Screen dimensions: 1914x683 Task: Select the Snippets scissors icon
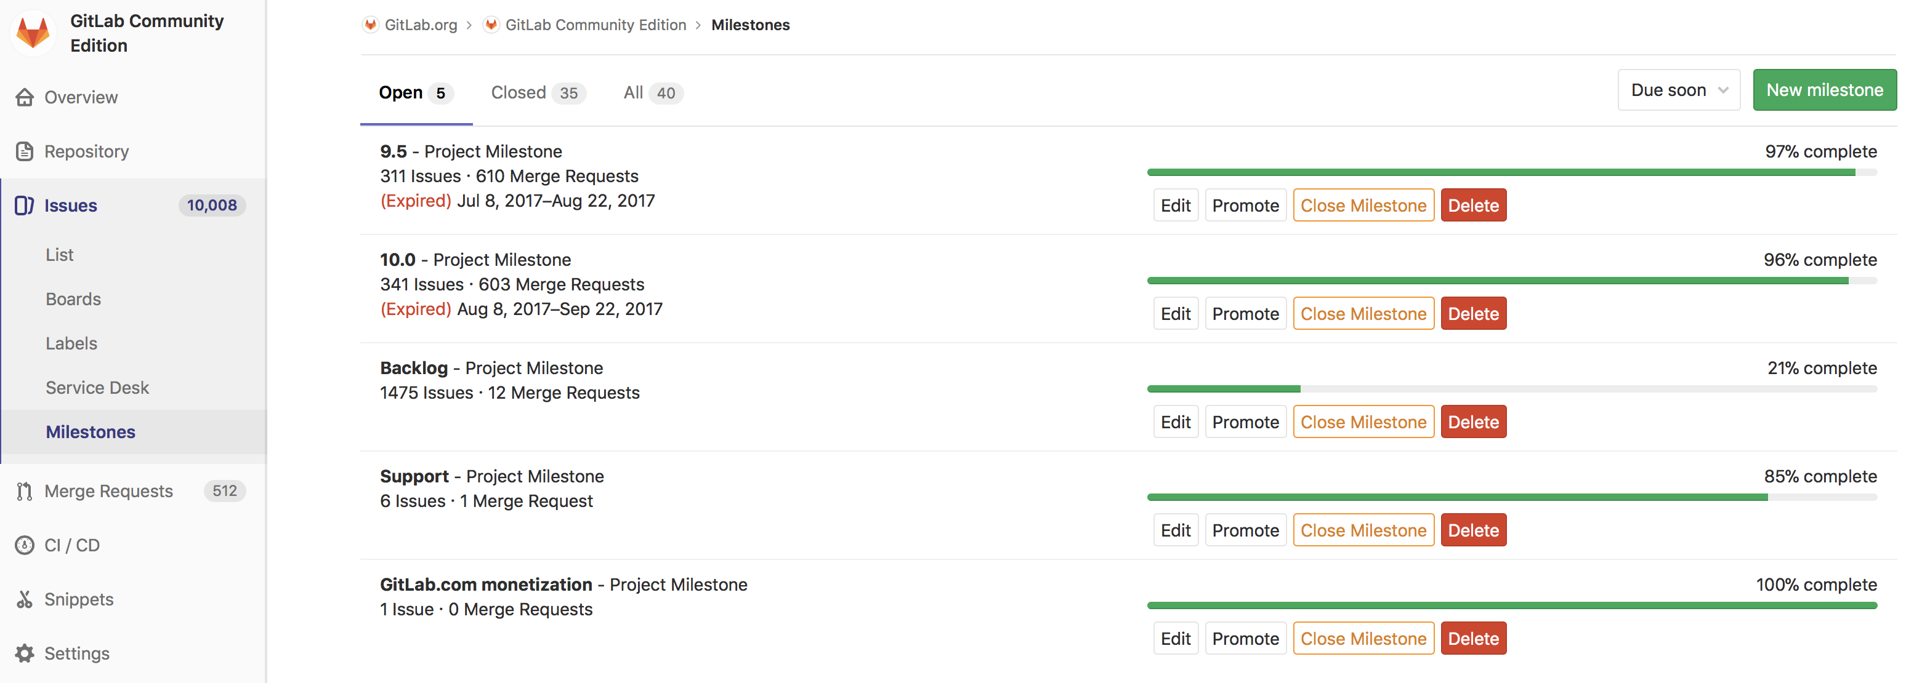coord(25,598)
